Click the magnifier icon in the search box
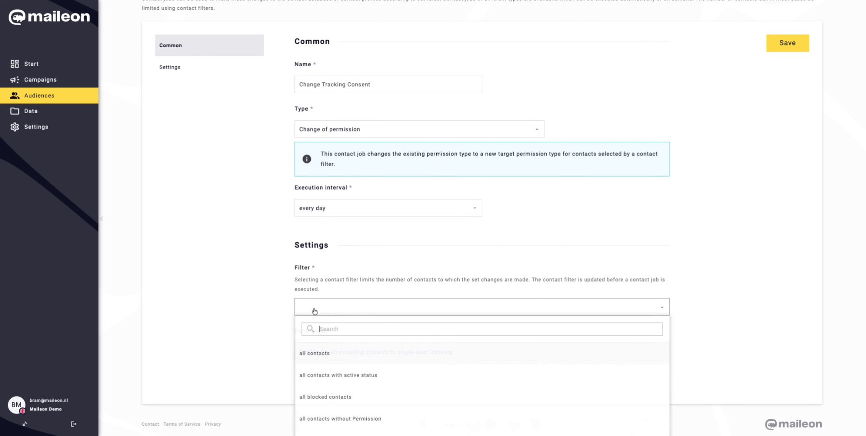866x436 pixels. (x=310, y=329)
